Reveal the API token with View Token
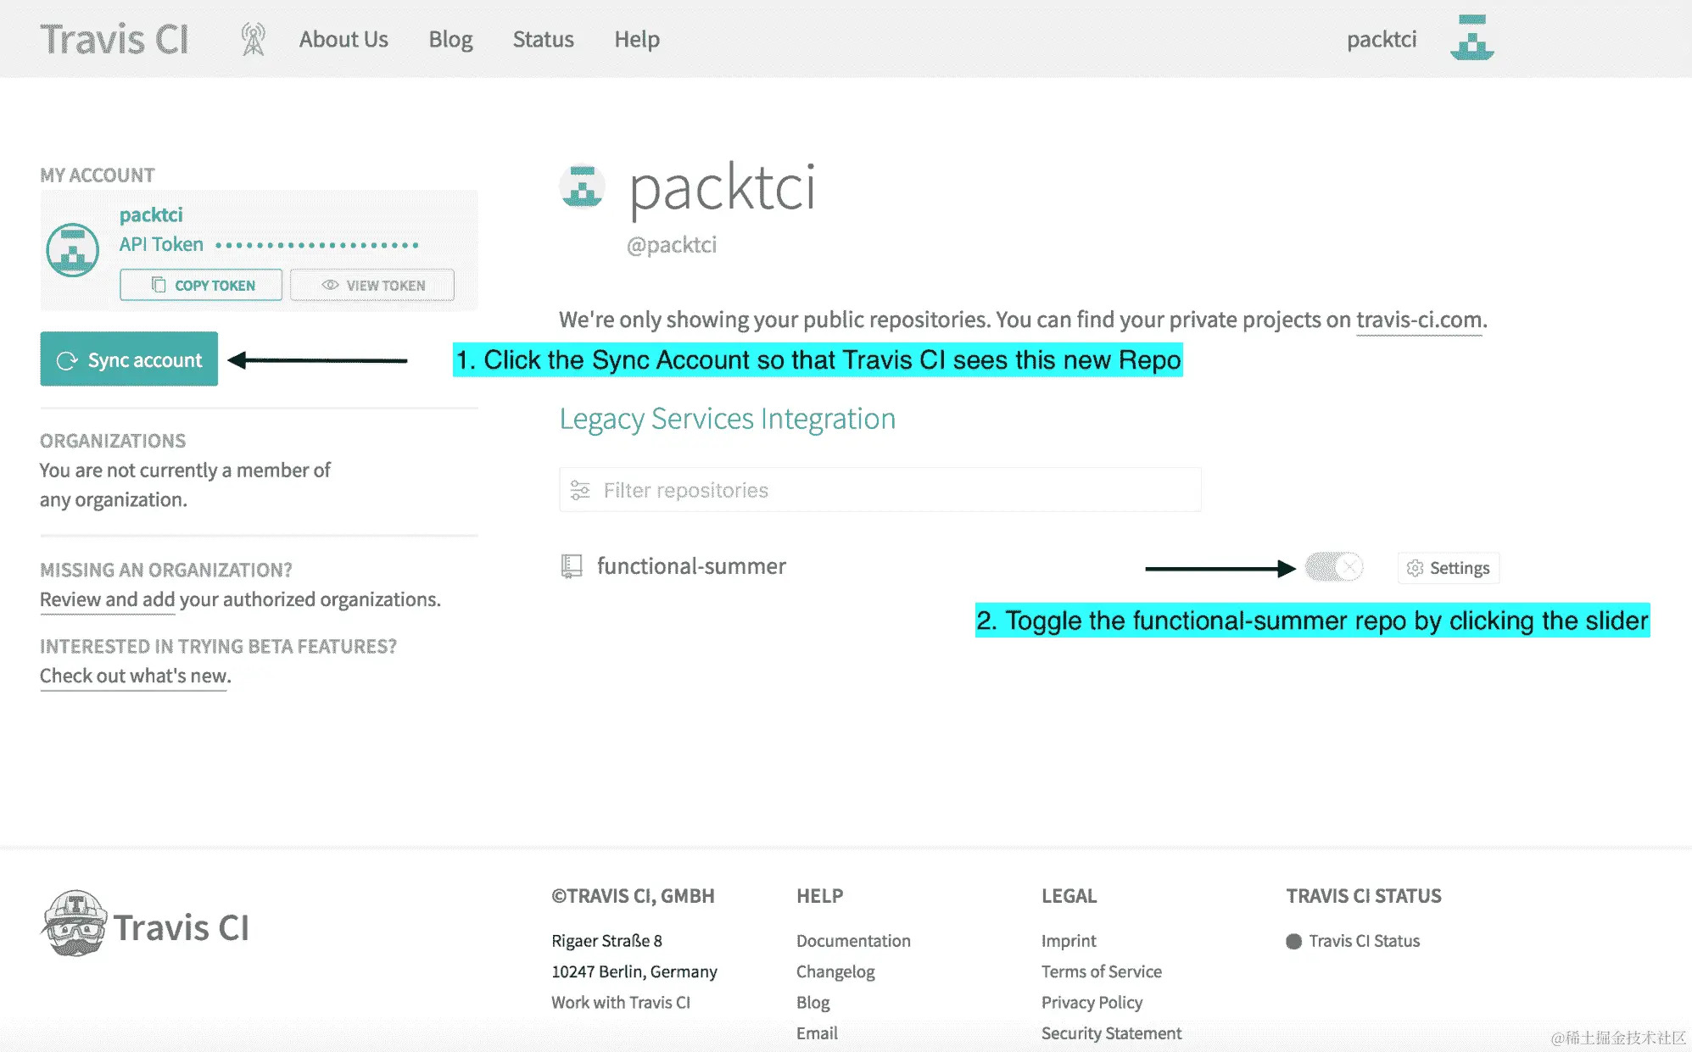This screenshot has height=1052, width=1692. pos(372,285)
